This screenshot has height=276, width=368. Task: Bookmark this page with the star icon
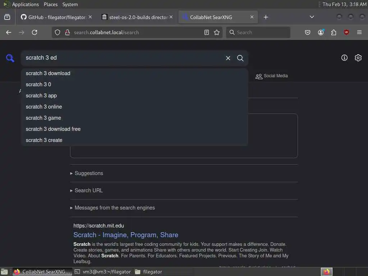click(x=217, y=32)
